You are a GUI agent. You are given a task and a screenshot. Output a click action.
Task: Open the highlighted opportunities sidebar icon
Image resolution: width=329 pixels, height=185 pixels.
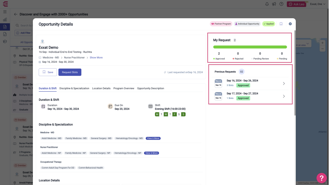[5, 27]
